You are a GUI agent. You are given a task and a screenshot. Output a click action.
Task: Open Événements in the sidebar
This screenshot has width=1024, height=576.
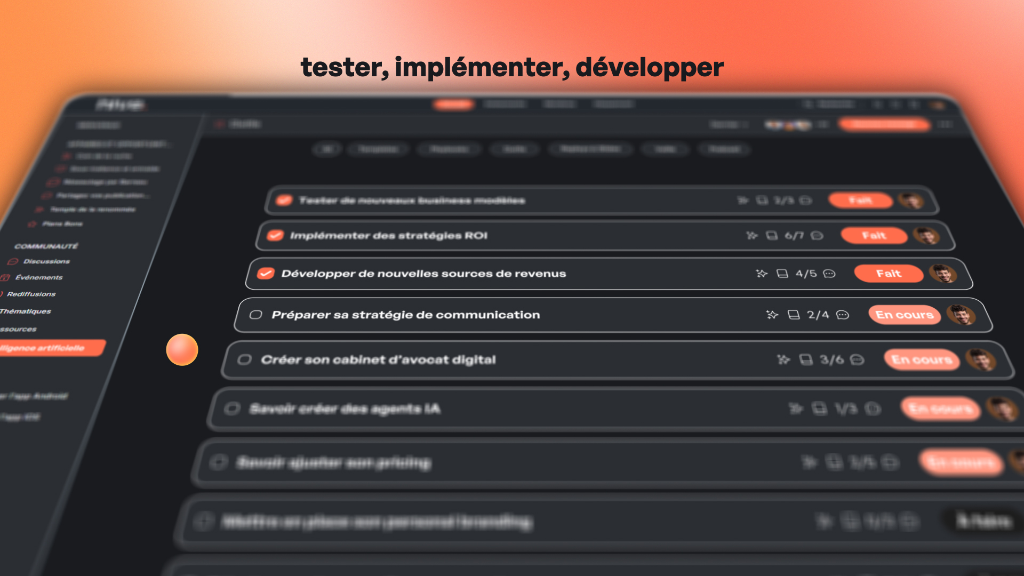click(x=39, y=277)
